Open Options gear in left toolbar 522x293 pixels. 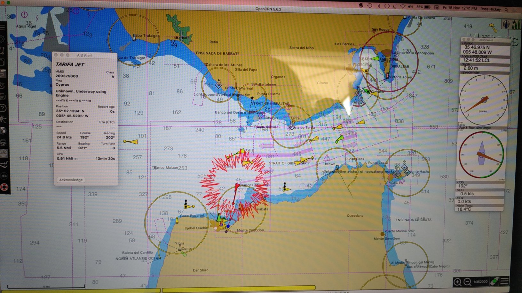coord(3,39)
